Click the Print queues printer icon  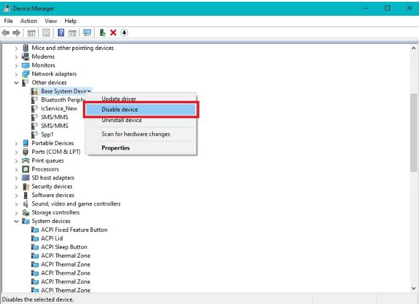pyautogui.click(x=26, y=160)
